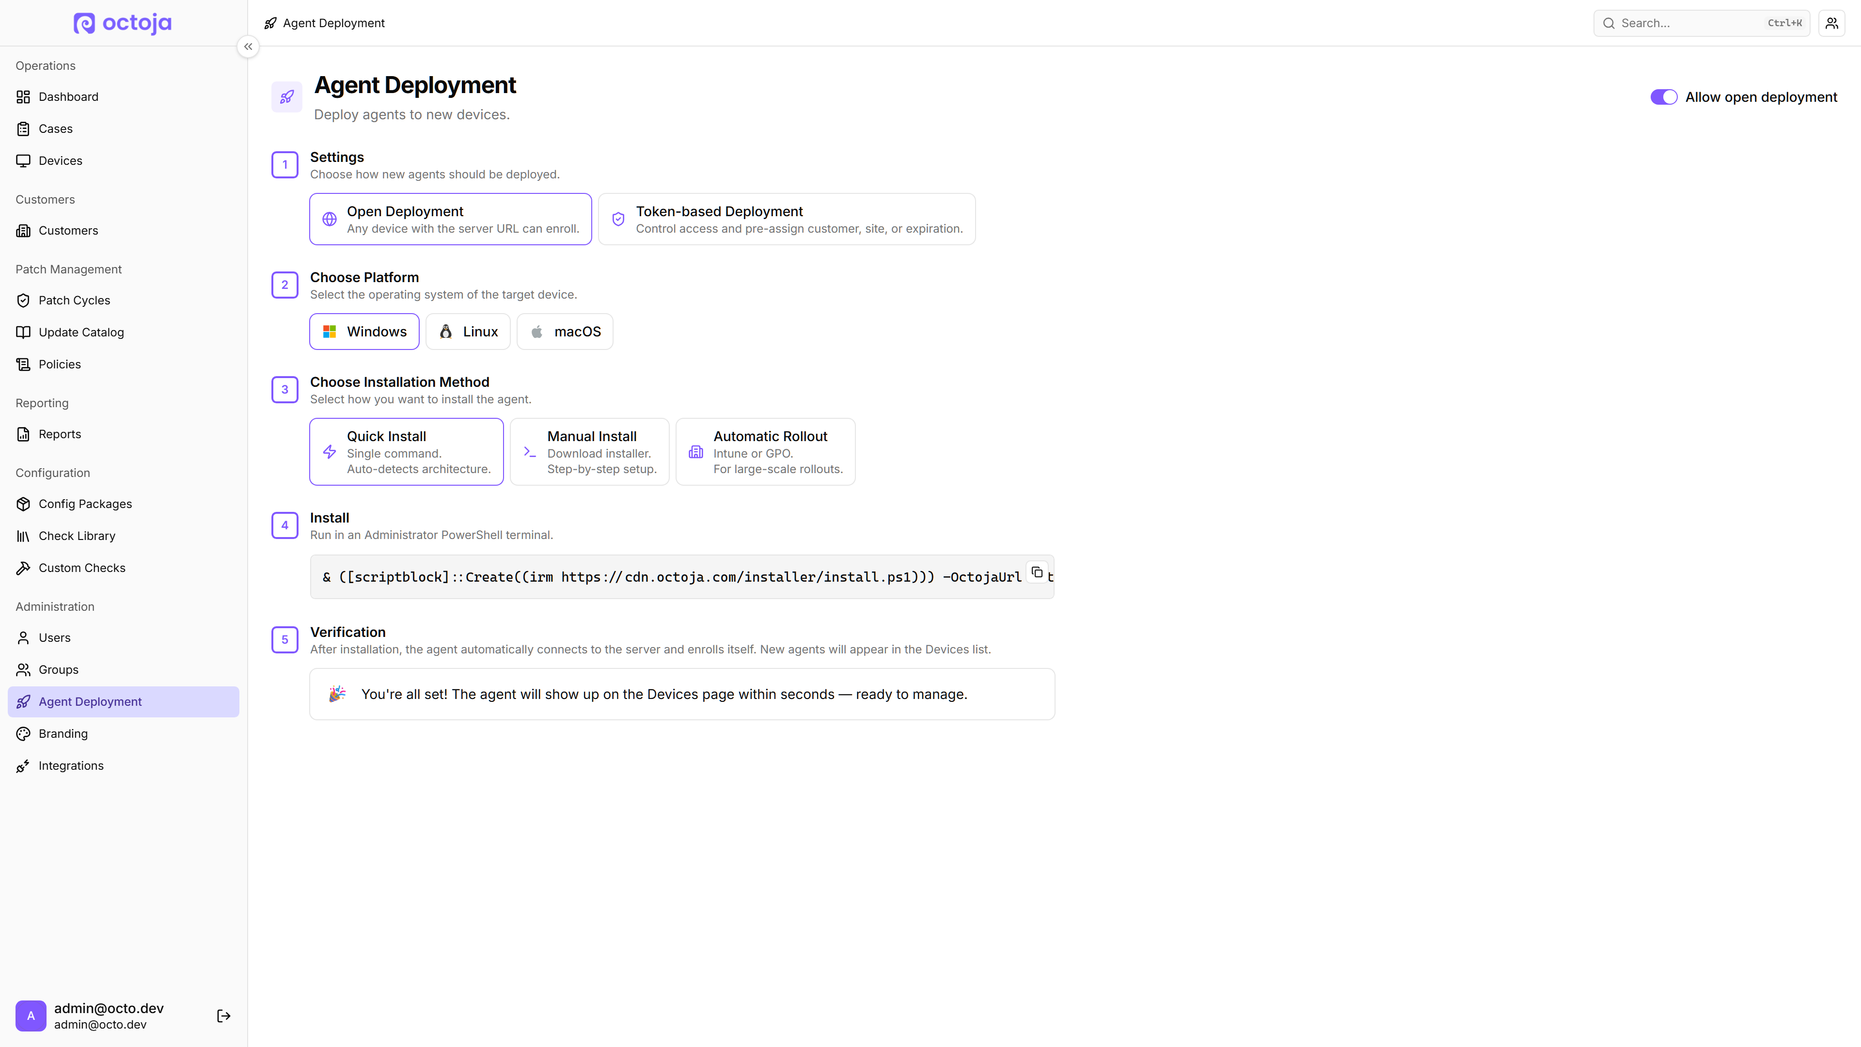Image resolution: width=1861 pixels, height=1047 pixels.
Task: Click the Check Library books icon
Action: (x=23, y=536)
